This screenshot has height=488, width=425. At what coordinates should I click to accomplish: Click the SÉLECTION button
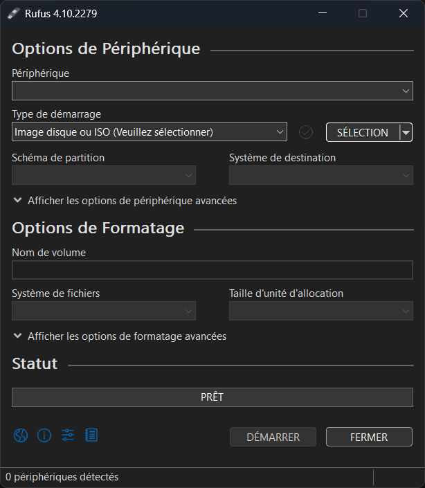pyautogui.click(x=363, y=132)
